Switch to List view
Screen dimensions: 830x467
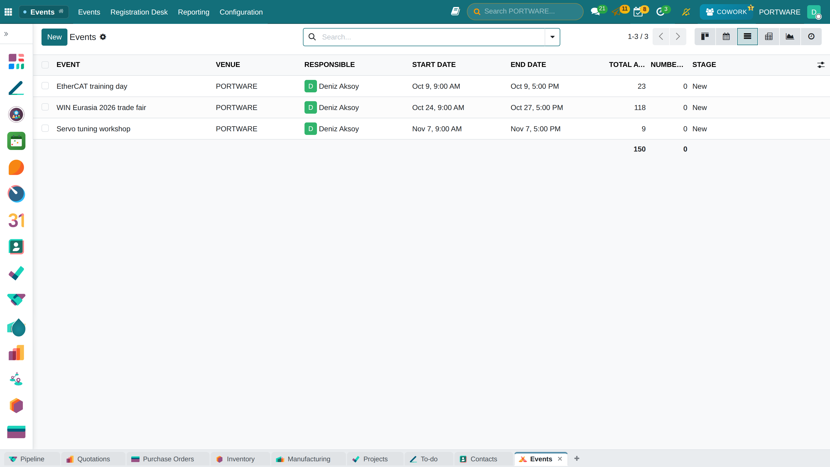(747, 37)
